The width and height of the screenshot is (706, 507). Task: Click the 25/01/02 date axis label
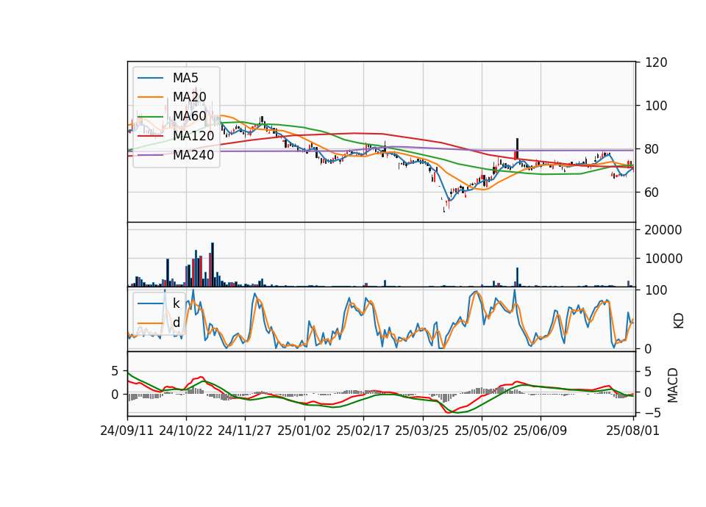click(304, 431)
